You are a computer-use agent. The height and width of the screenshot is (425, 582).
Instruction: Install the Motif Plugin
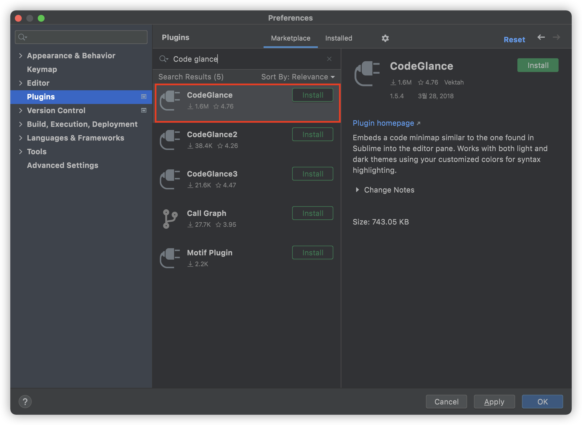[312, 253]
